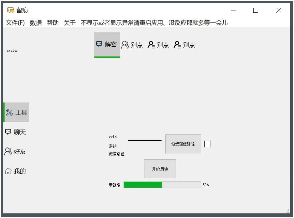
Task: Toggle the checkbox beside 设置微信路径
Action: [208, 144]
